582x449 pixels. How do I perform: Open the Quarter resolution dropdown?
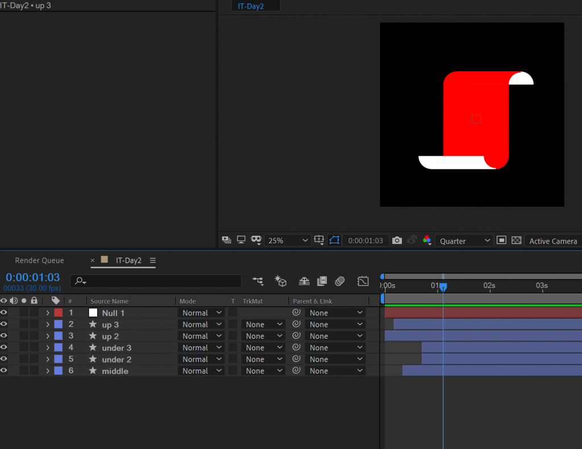coord(464,241)
